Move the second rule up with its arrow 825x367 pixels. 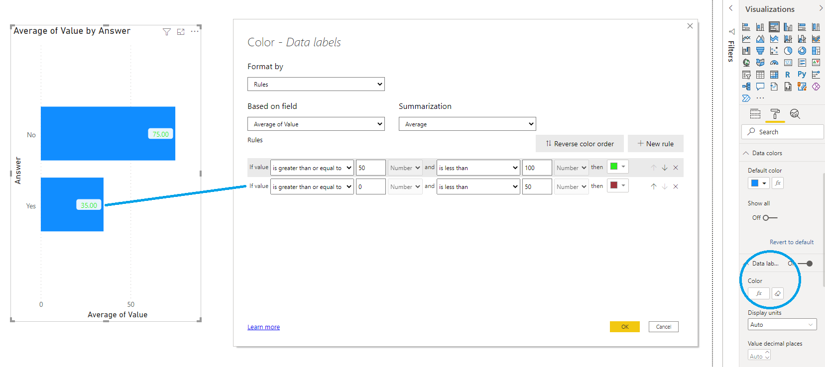coord(654,186)
